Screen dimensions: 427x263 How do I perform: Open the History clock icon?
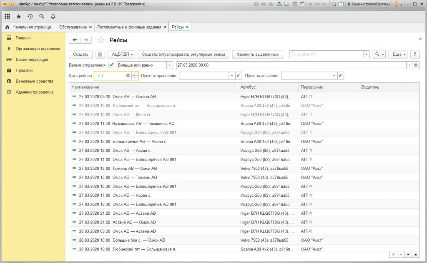point(30,16)
